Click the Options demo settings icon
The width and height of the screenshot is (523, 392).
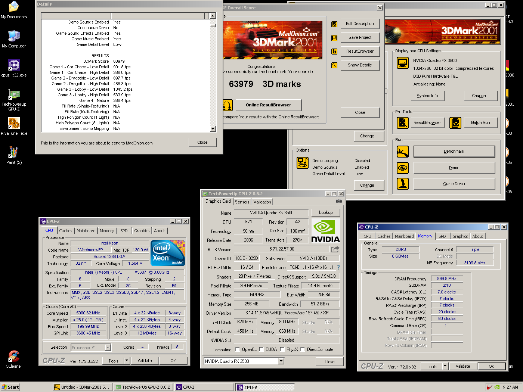pyautogui.click(x=303, y=163)
